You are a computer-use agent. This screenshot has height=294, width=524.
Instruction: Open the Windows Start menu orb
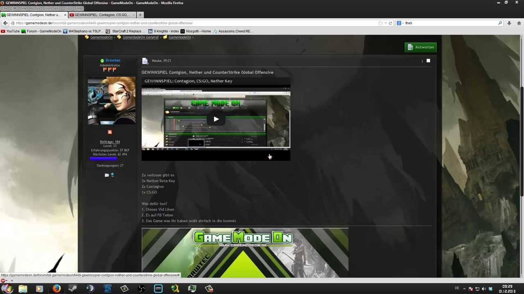pos(7,288)
